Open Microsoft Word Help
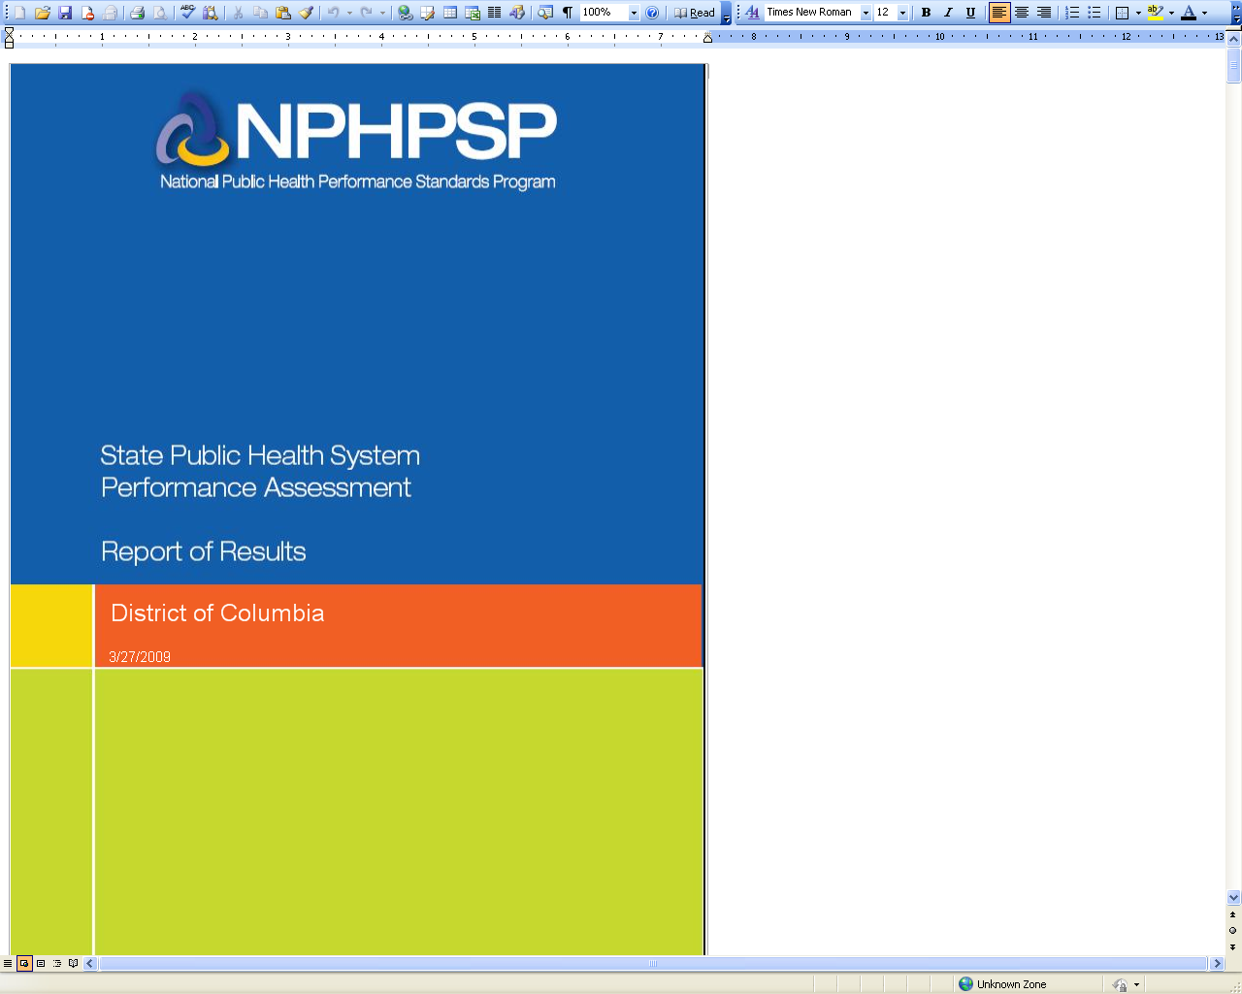 tap(652, 13)
